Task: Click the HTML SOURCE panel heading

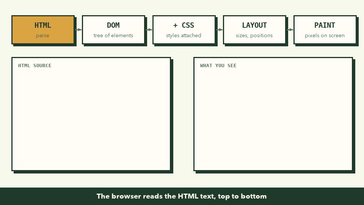Action: click(35, 66)
